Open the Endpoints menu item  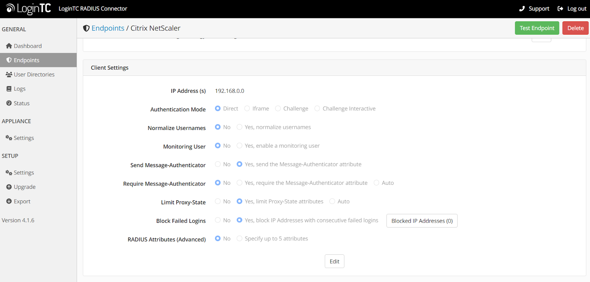point(38,60)
